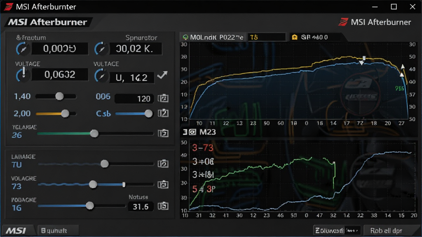This screenshot has height=237, width=422.
Task: Click the orange 2,00 slider handle
Action: [65, 114]
